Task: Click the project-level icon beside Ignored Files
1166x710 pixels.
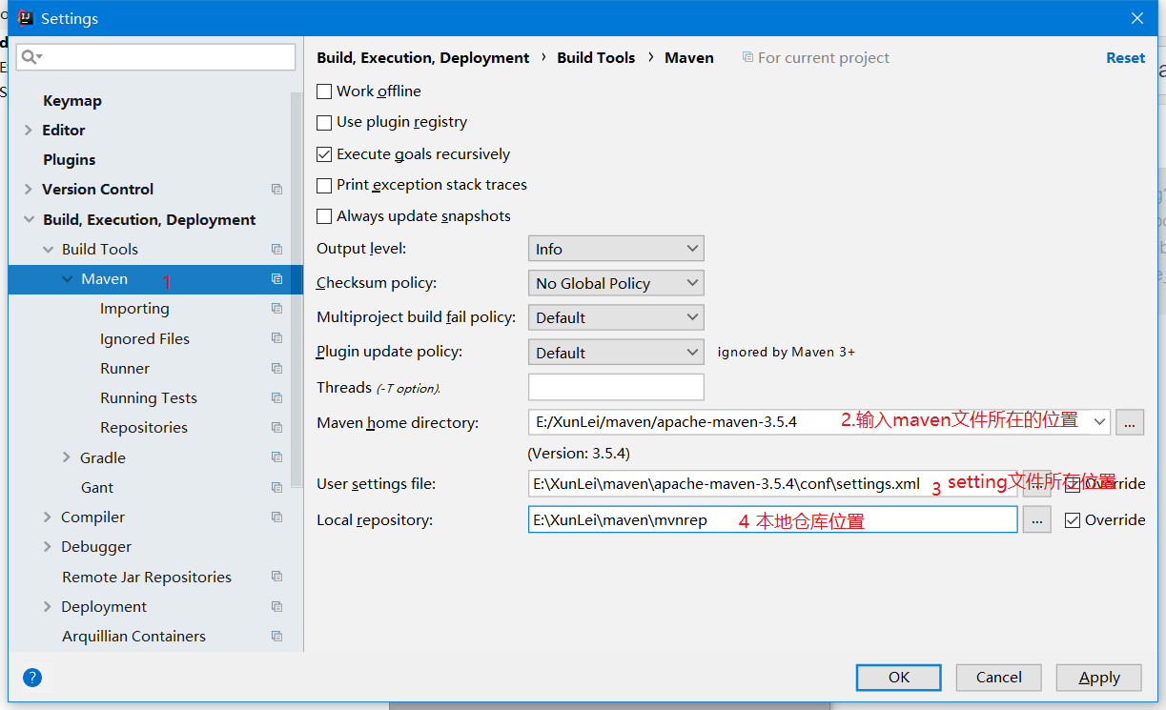Action: pyautogui.click(x=276, y=338)
